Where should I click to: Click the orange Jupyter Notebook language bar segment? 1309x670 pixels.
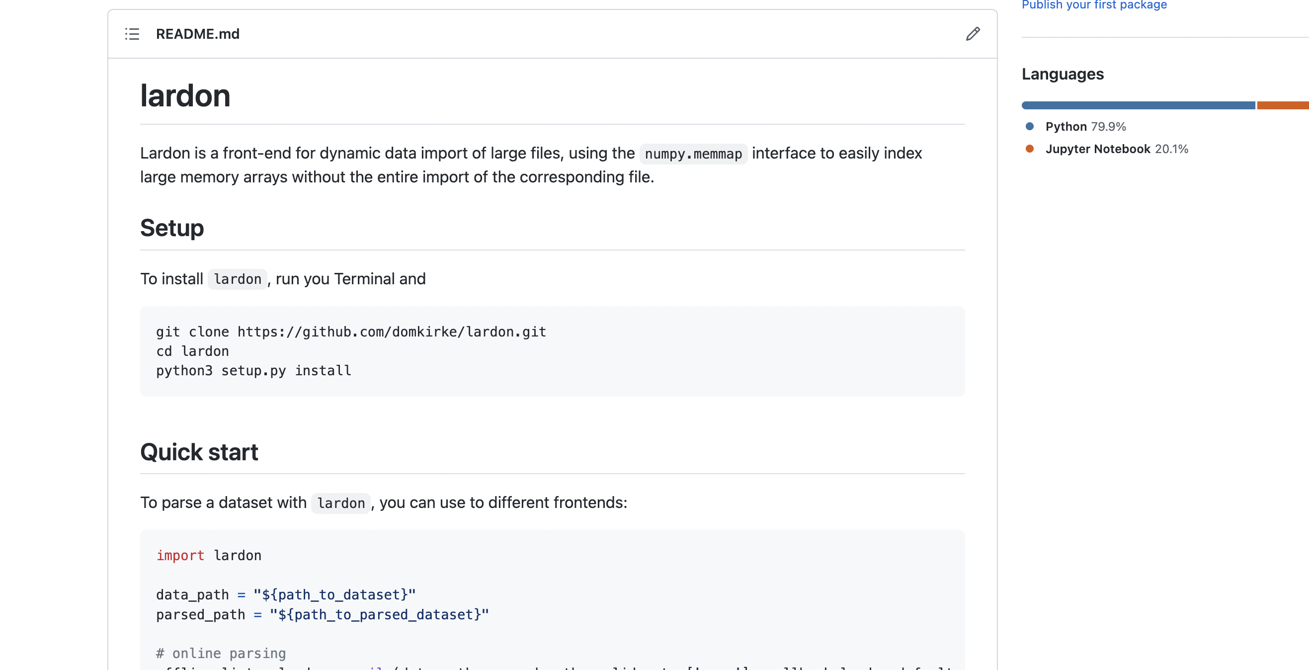[1283, 105]
